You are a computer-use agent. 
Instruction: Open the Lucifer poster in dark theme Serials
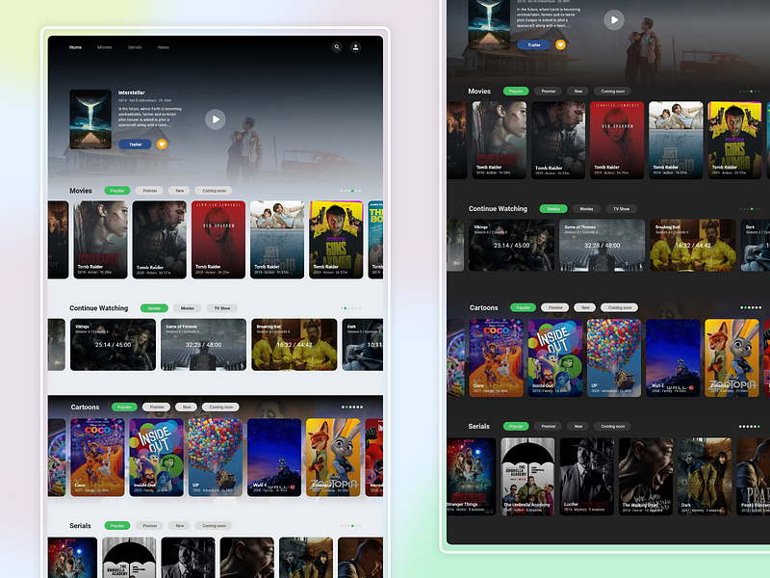coord(586,477)
